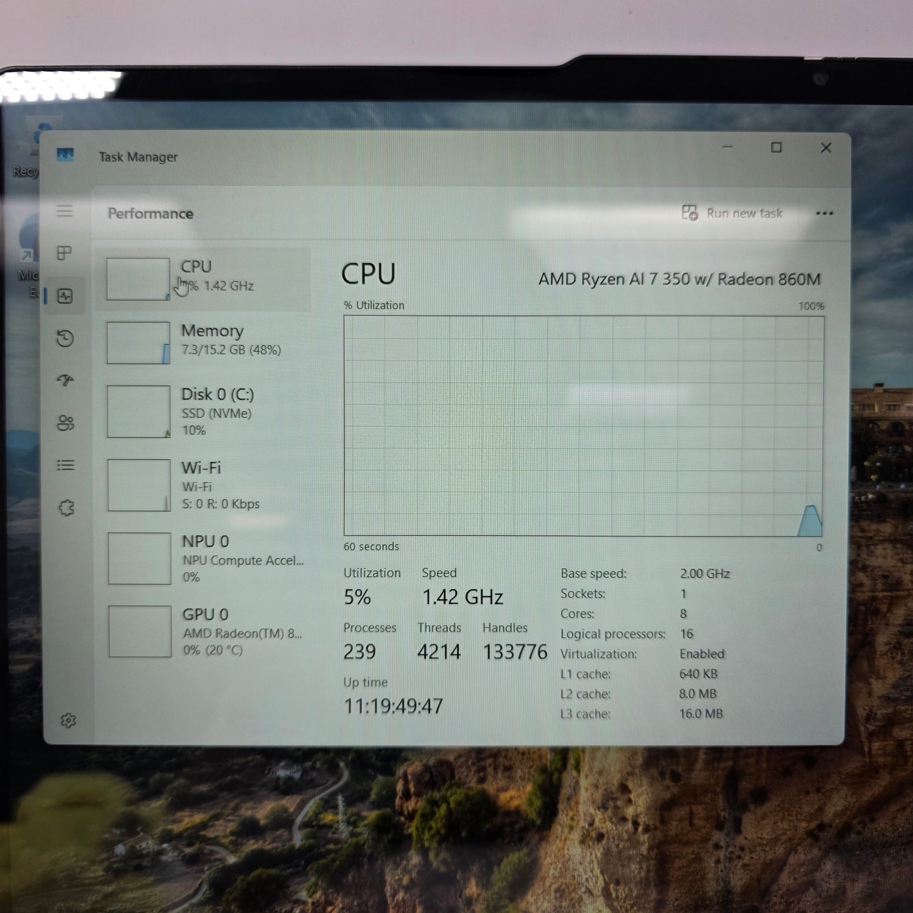Click the L2 cache 8.0 MB value
913x913 pixels.
pyautogui.click(x=698, y=694)
